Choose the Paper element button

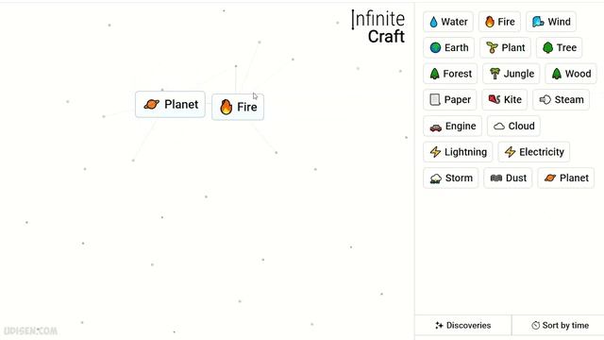point(450,100)
